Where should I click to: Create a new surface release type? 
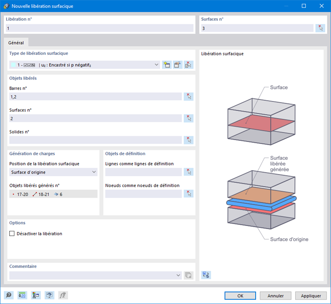pyautogui.click(x=167, y=65)
